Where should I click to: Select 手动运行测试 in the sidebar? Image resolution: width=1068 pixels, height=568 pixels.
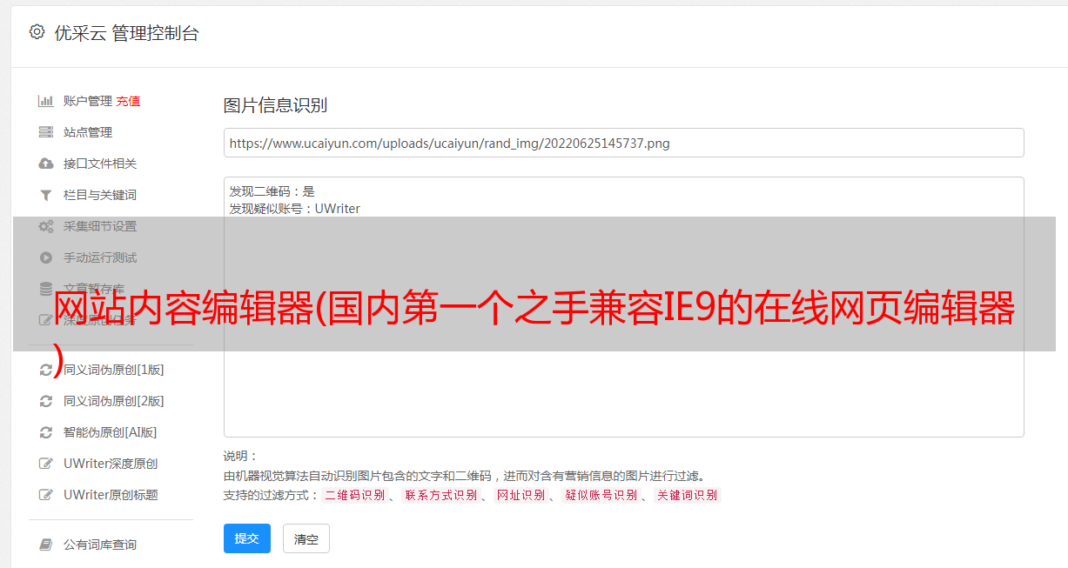coord(100,257)
